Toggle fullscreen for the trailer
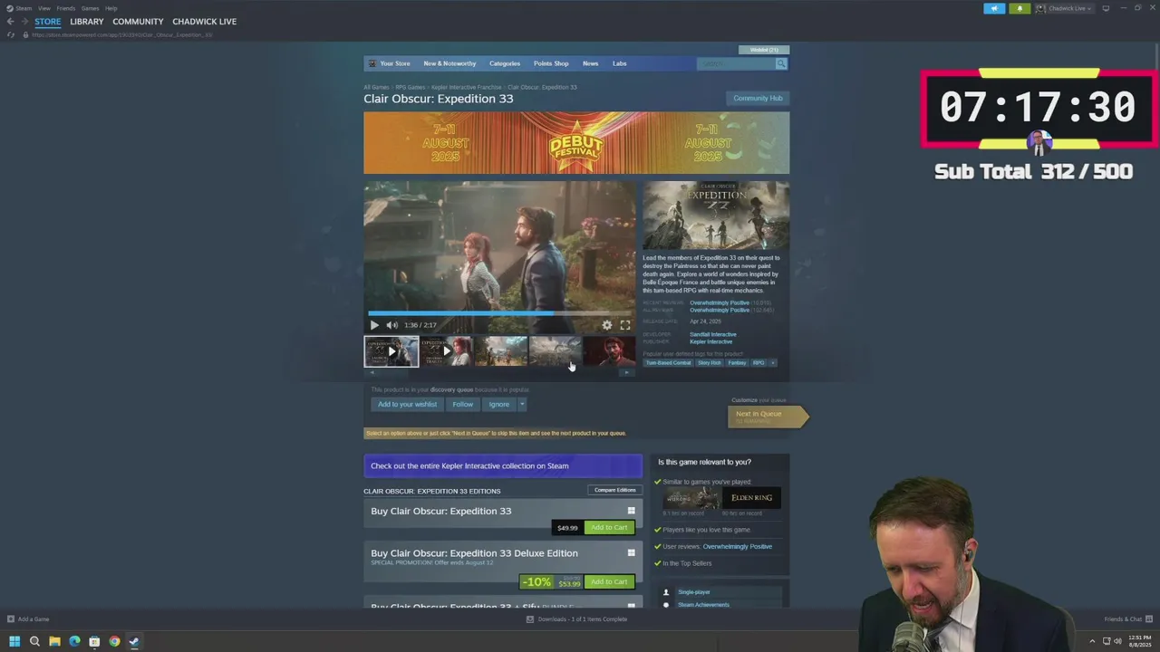1160x652 pixels. pyautogui.click(x=625, y=325)
